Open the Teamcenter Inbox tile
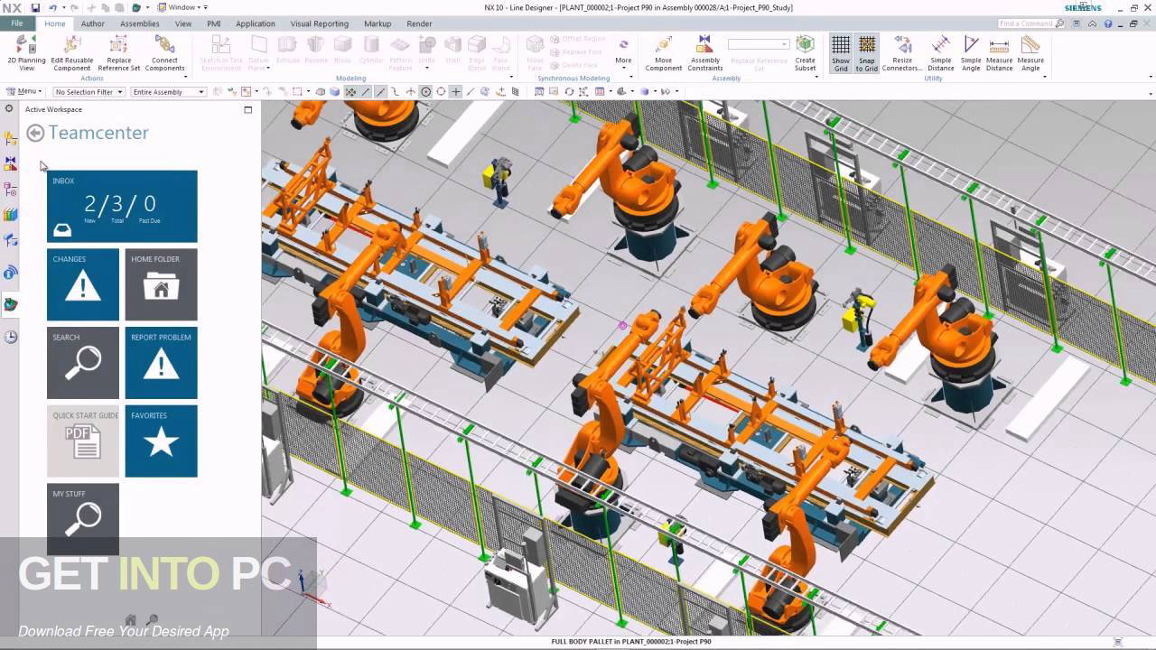The height and width of the screenshot is (650, 1156). (122, 206)
